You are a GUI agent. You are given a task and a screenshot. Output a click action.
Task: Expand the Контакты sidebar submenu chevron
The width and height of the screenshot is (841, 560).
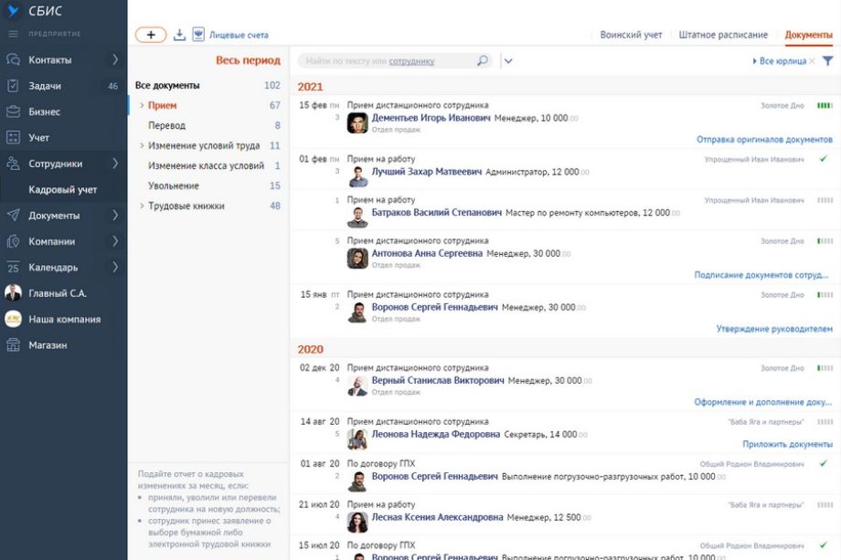point(115,60)
